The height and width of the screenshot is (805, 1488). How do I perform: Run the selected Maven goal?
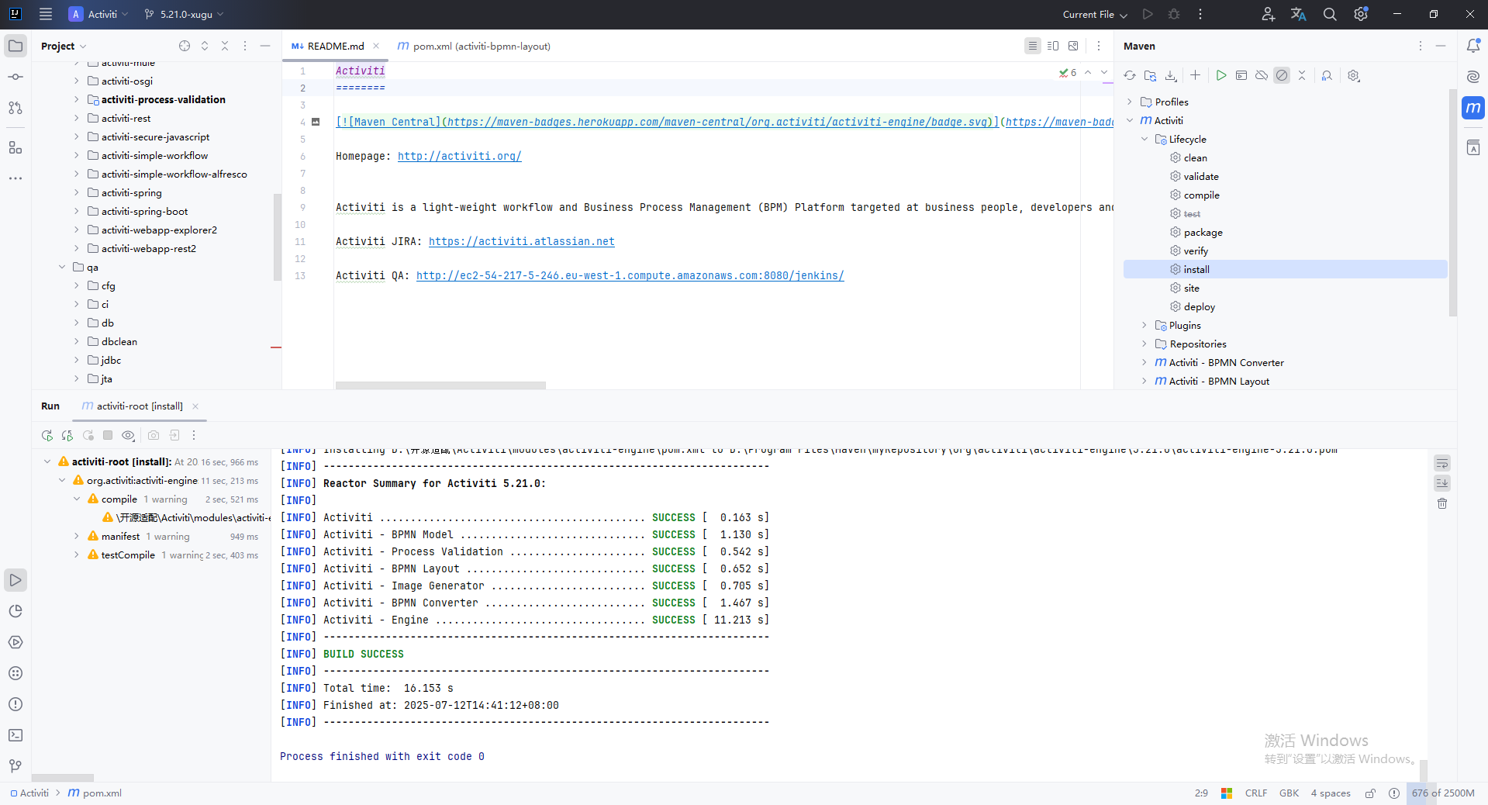(1220, 76)
